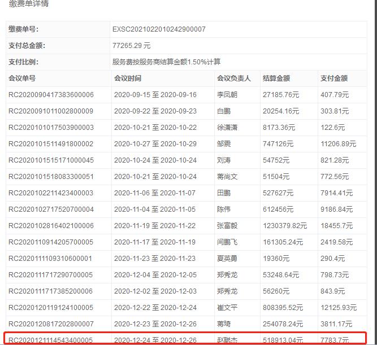
Task: Click the 支付金额 column header
Action: coord(334,78)
